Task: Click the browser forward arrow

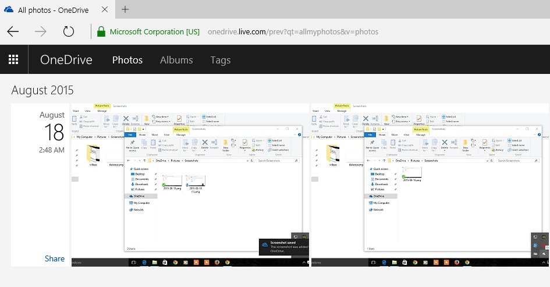Action: pyautogui.click(x=41, y=31)
